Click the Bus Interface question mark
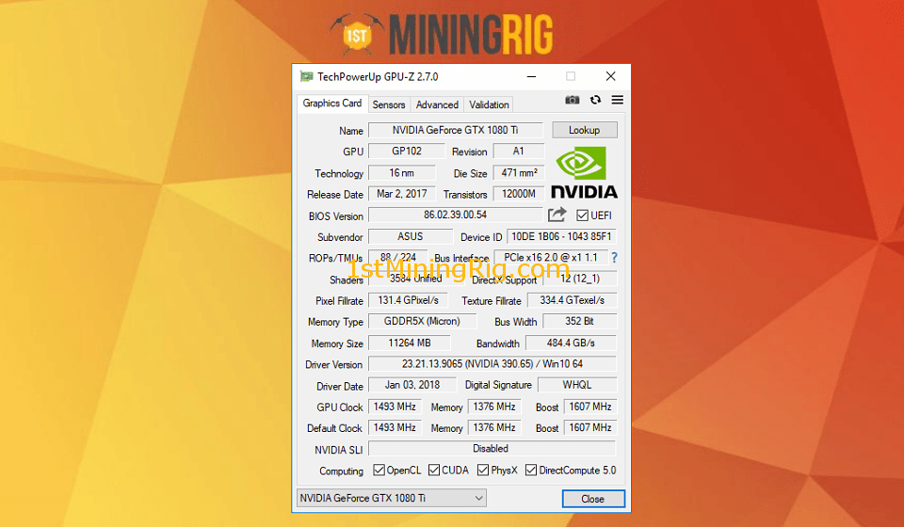904x527 pixels. pos(614,258)
